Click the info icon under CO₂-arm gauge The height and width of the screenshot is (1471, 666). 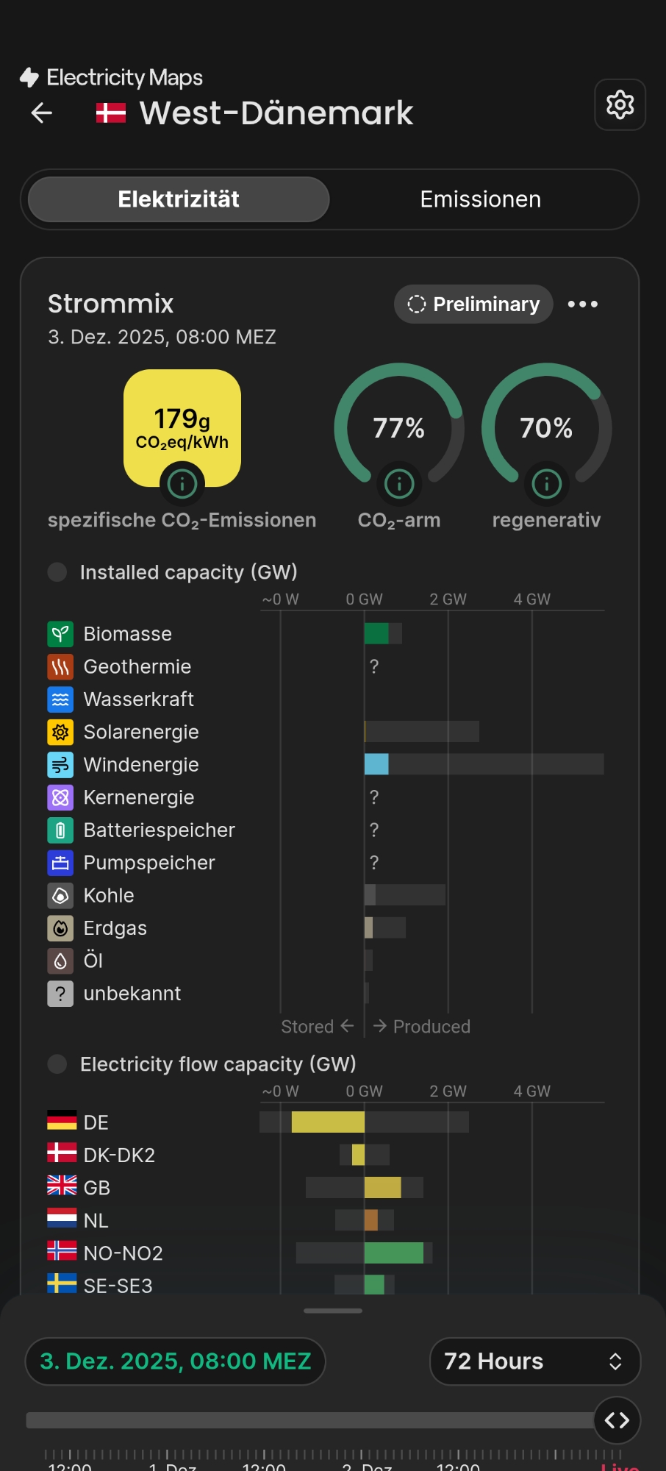399,484
